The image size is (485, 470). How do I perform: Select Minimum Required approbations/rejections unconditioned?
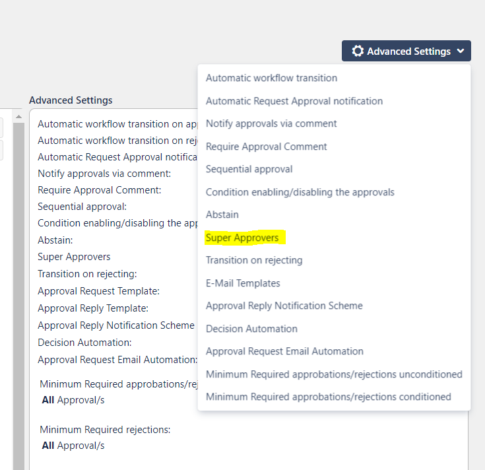(x=334, y=374)
